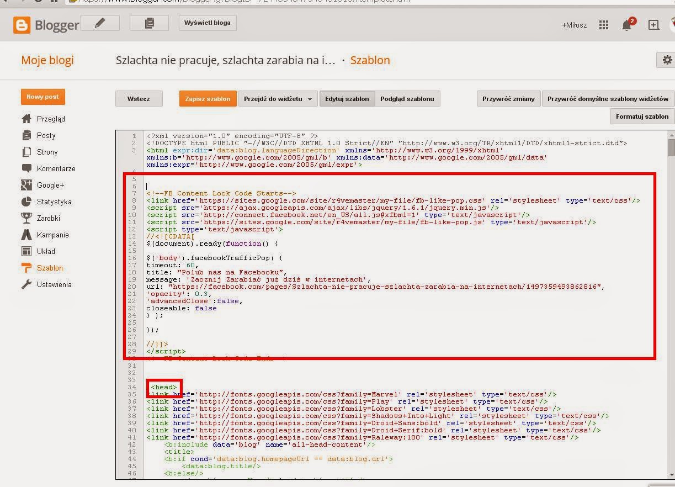
Task: Open Strony in sidebar
Action: pyautogui.click(x=47, y=152)
